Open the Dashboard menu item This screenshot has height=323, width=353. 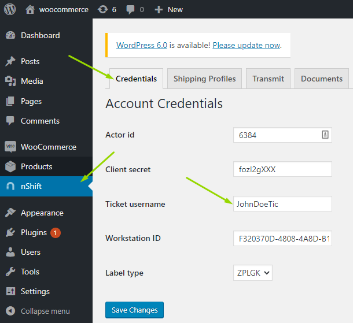tap(46, 35)
